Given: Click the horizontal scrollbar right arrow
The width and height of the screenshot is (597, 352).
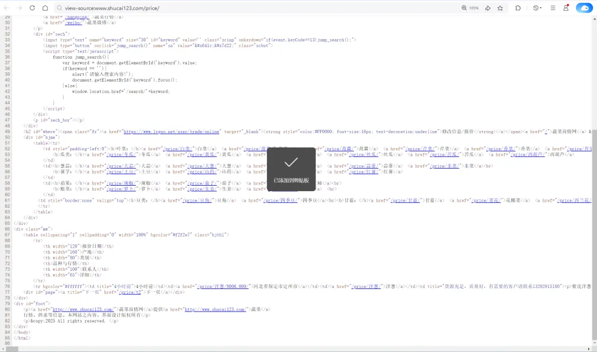Looking at the screenshot, I should tap(589, 349).
